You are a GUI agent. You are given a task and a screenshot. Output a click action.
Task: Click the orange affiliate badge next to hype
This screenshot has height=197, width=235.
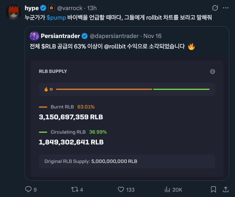[x=51, y=8]
